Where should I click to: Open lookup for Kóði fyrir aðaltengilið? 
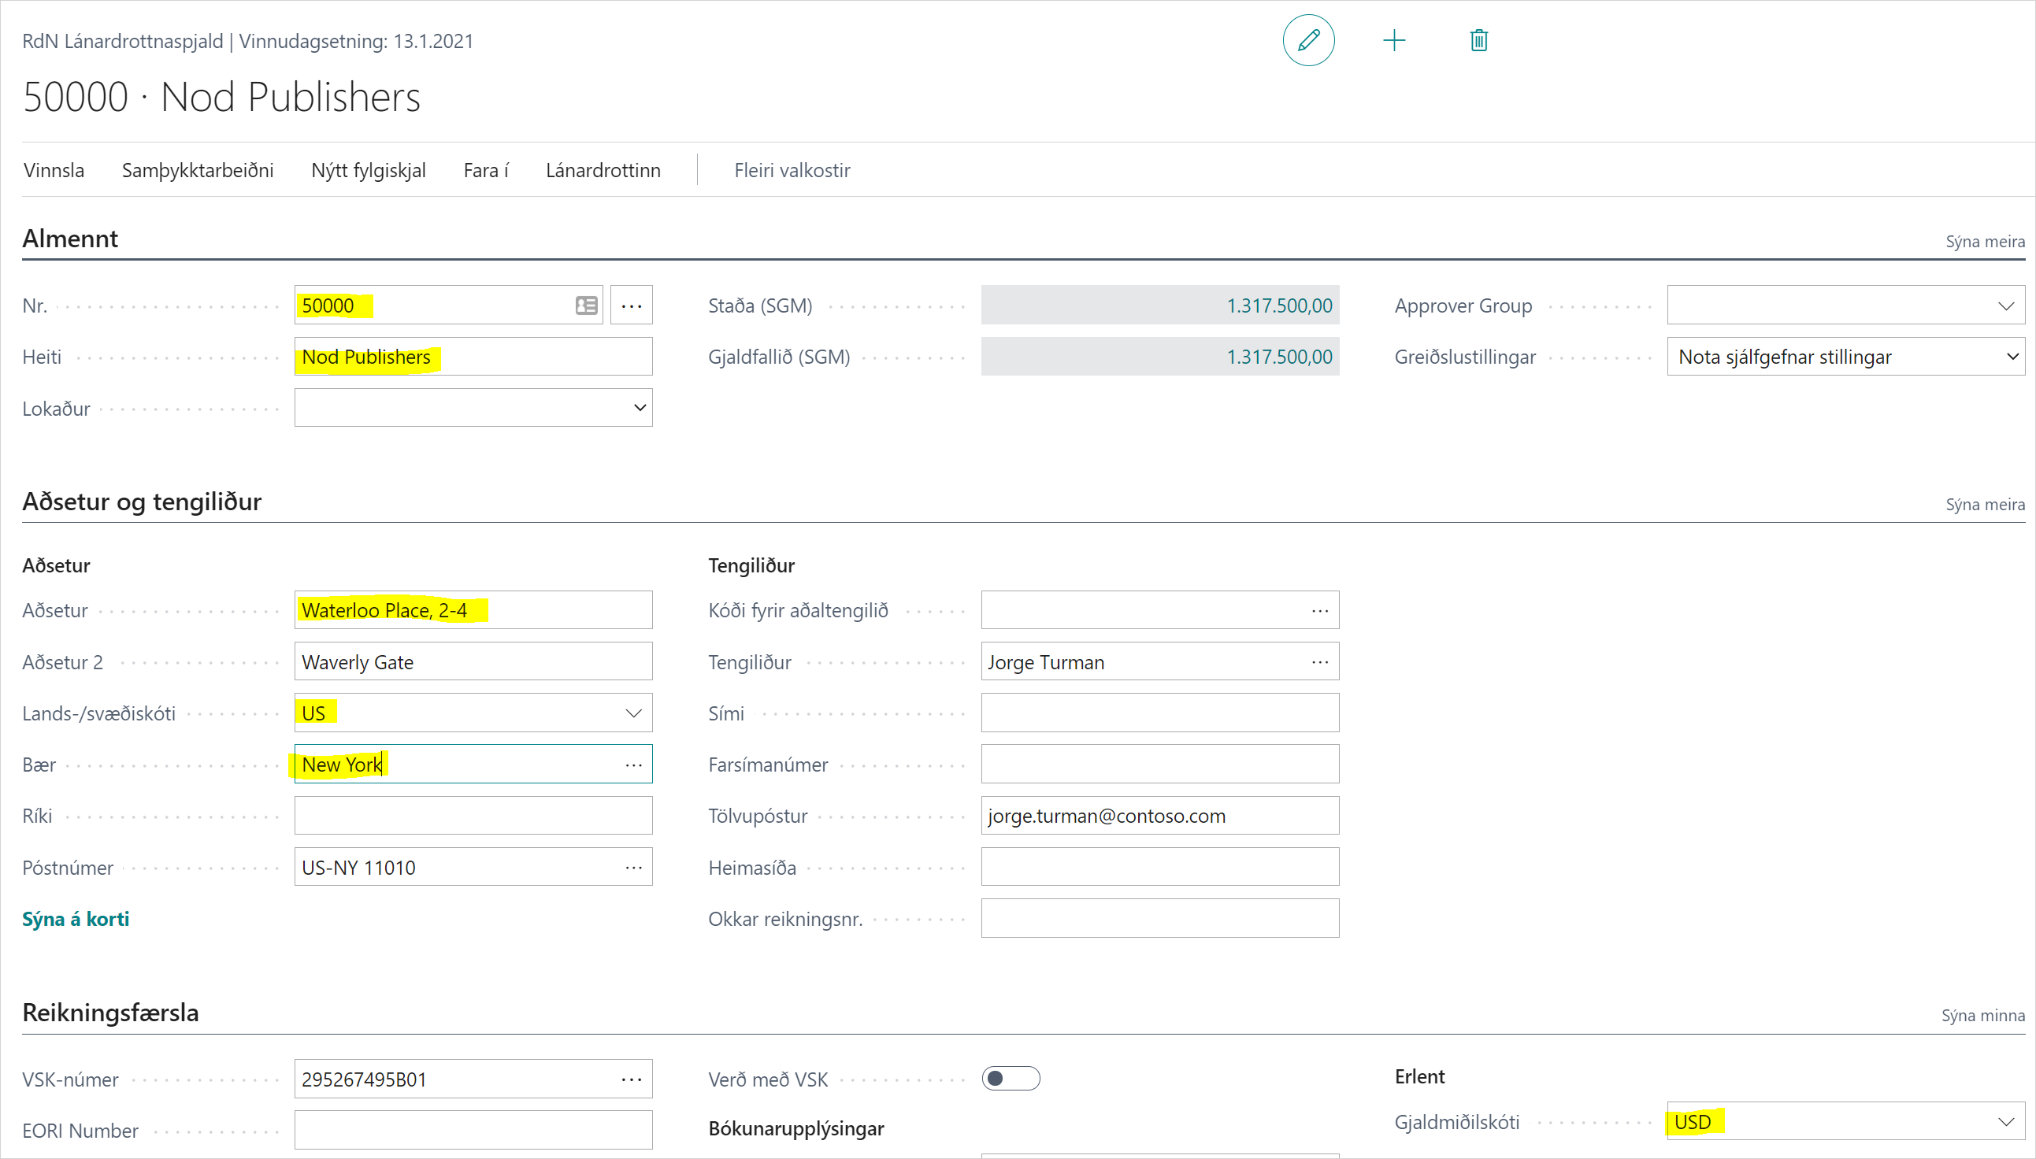coord(1320,610)
